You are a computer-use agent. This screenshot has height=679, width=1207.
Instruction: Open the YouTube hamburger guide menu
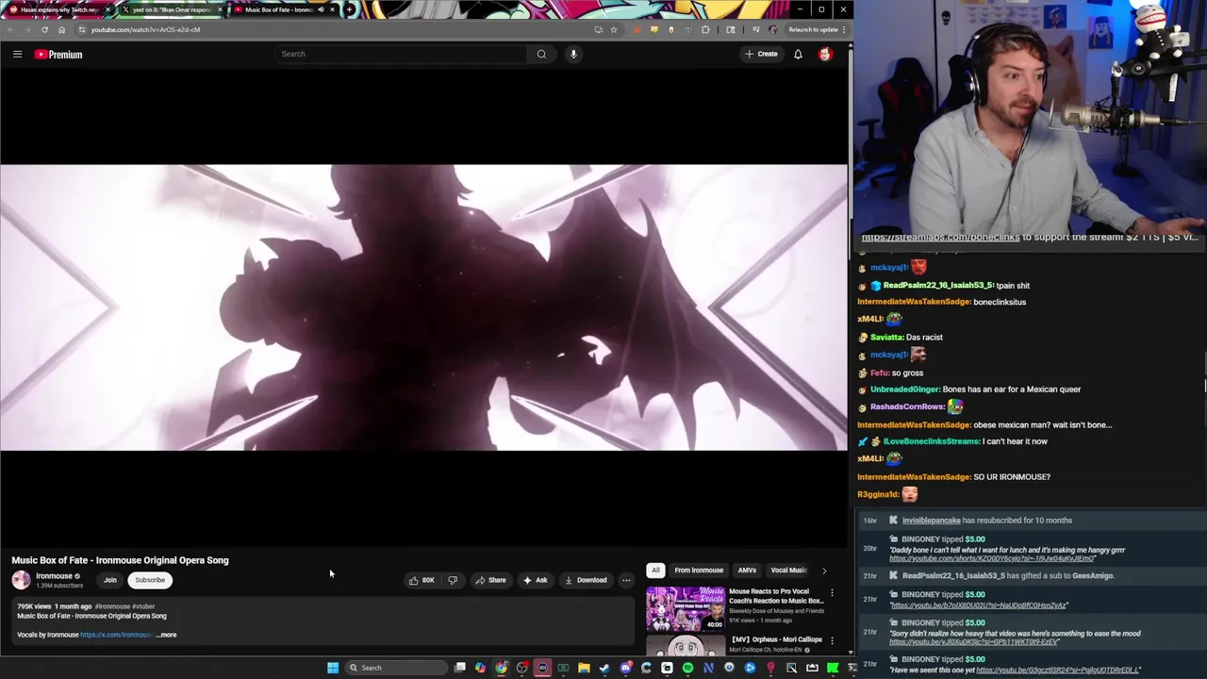coord(17,54)
